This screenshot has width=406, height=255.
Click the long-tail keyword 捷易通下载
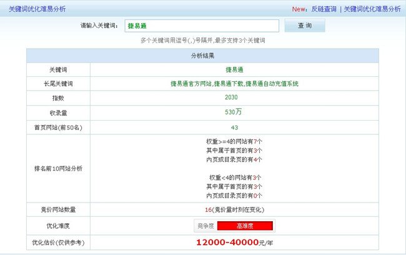[x=229, y=84]
